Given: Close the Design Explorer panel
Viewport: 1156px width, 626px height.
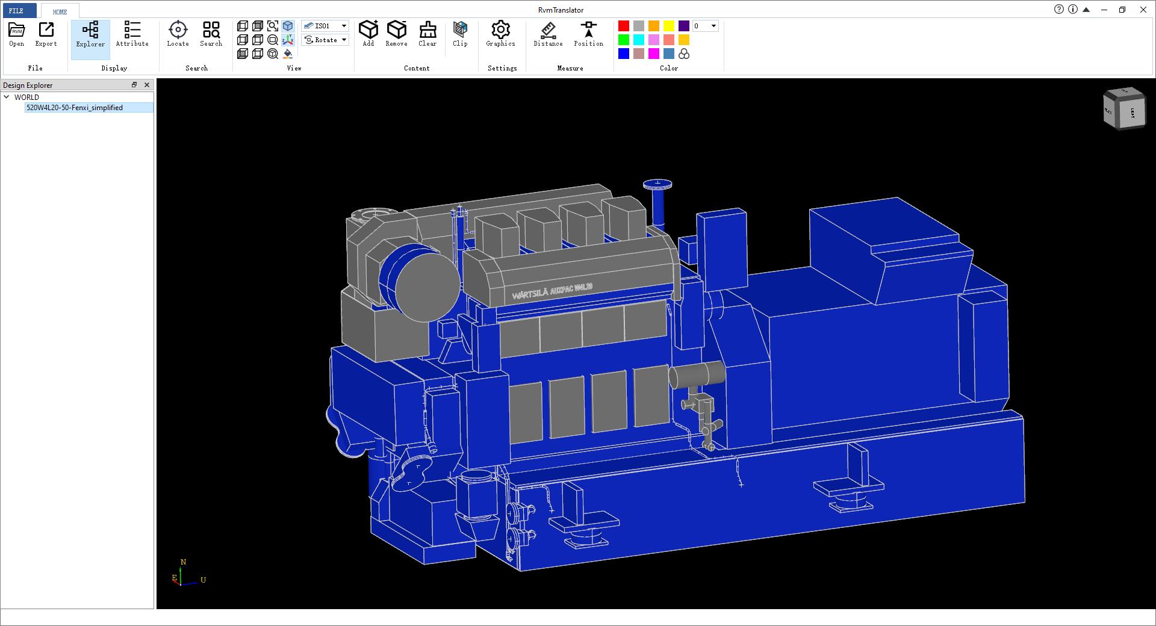Looking at the screenshot, I should click(x=147, y=85).
